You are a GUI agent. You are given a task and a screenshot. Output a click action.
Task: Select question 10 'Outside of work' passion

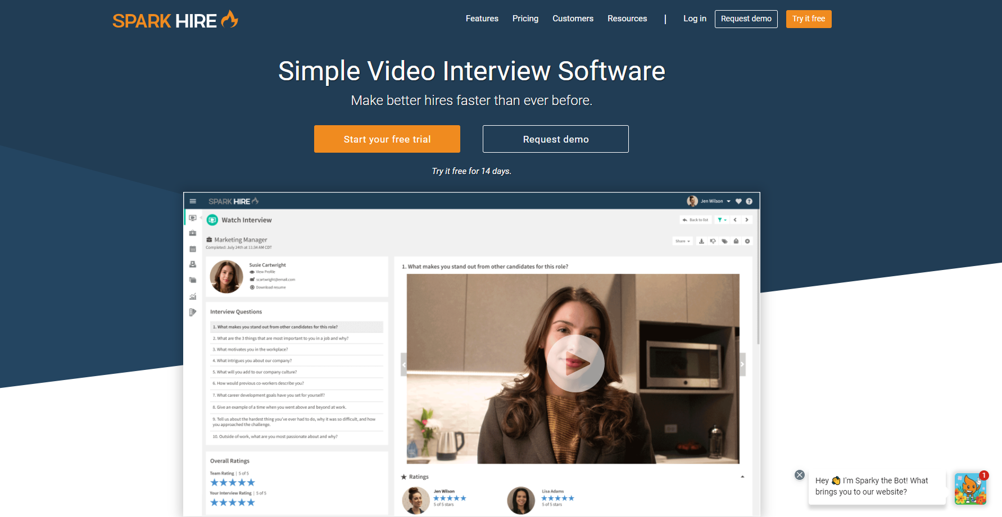coord(297,437)
